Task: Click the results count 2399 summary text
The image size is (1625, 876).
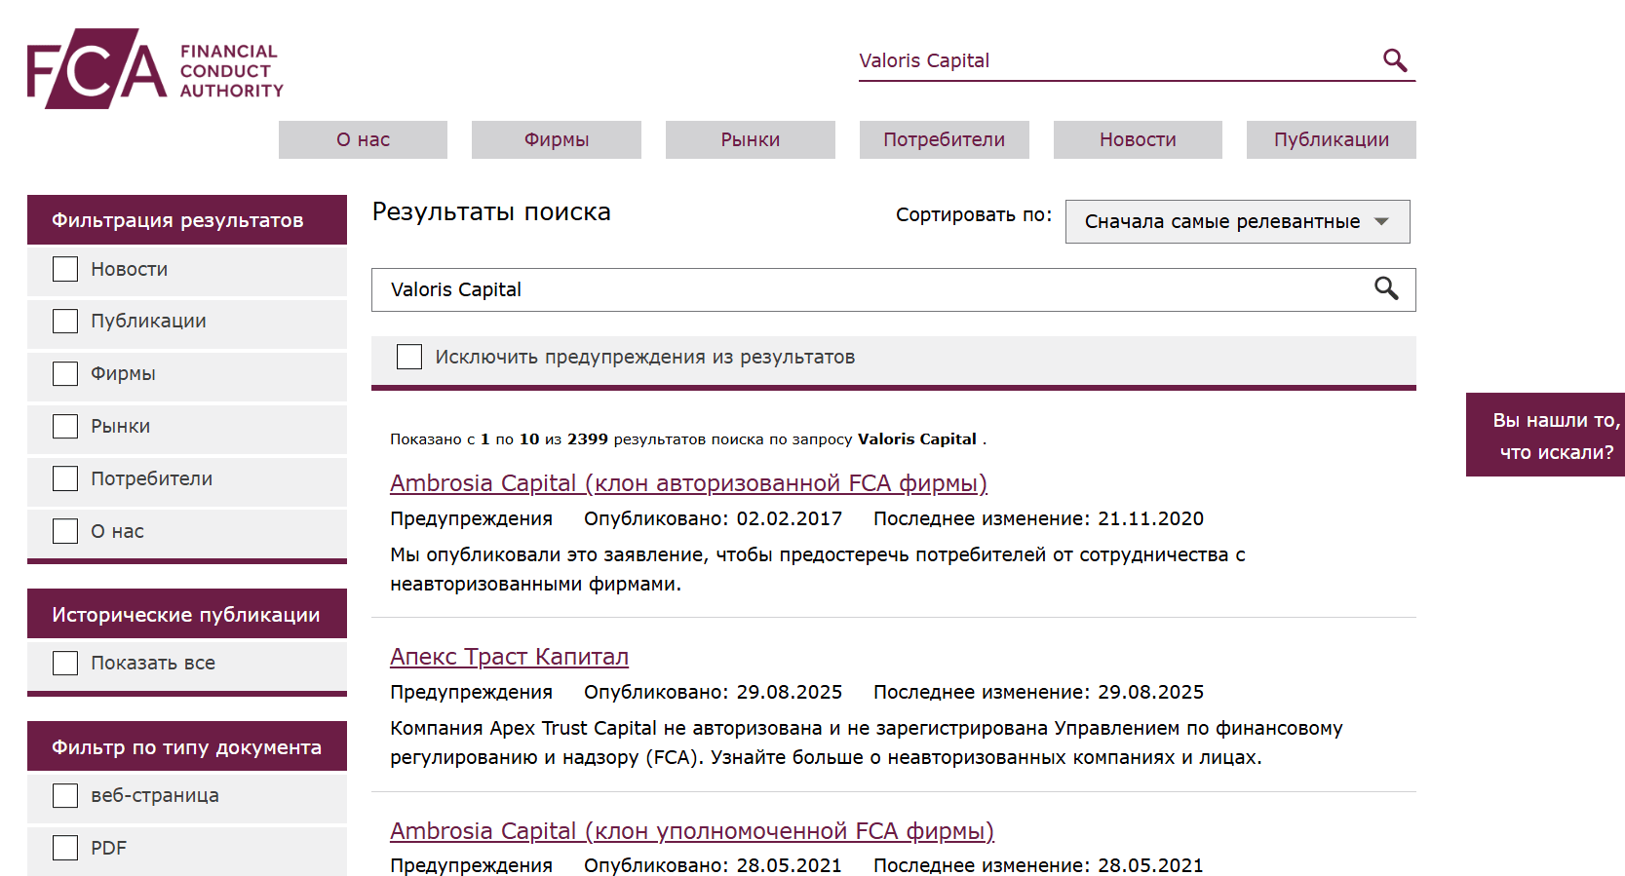Action: (688, 439)
